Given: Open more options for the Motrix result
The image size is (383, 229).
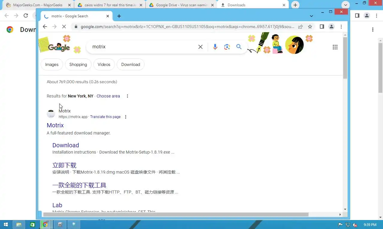Looking at the screenshot, I should (x=126, y=117).
